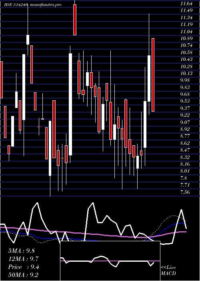Select the 10.43 price axis label
200x281 pixels.
coord(186,59)
